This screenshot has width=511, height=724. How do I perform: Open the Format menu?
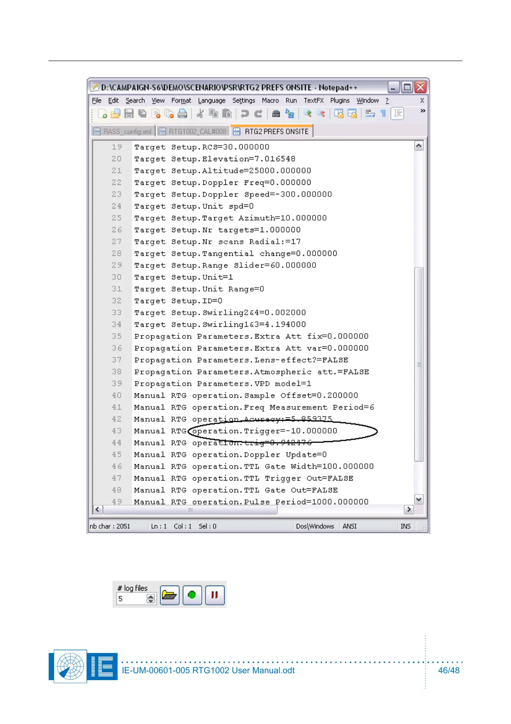[x=181, y=100]
